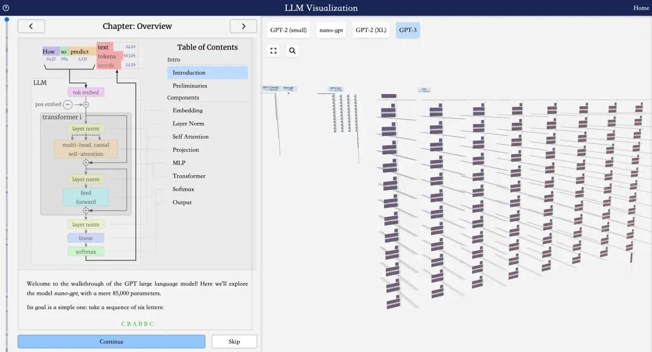Click the magnifier zoom icon

click(292, 51)
